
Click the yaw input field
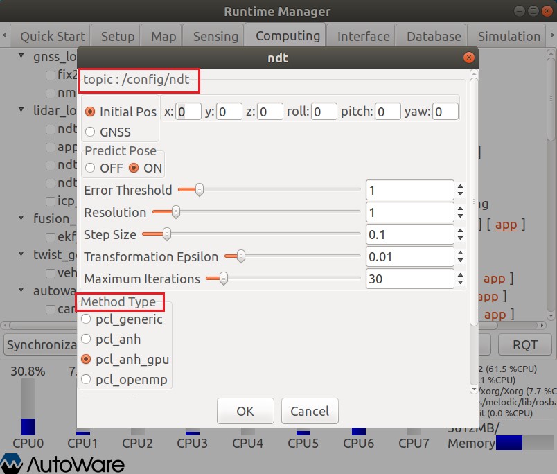click(x=445, y=112)
